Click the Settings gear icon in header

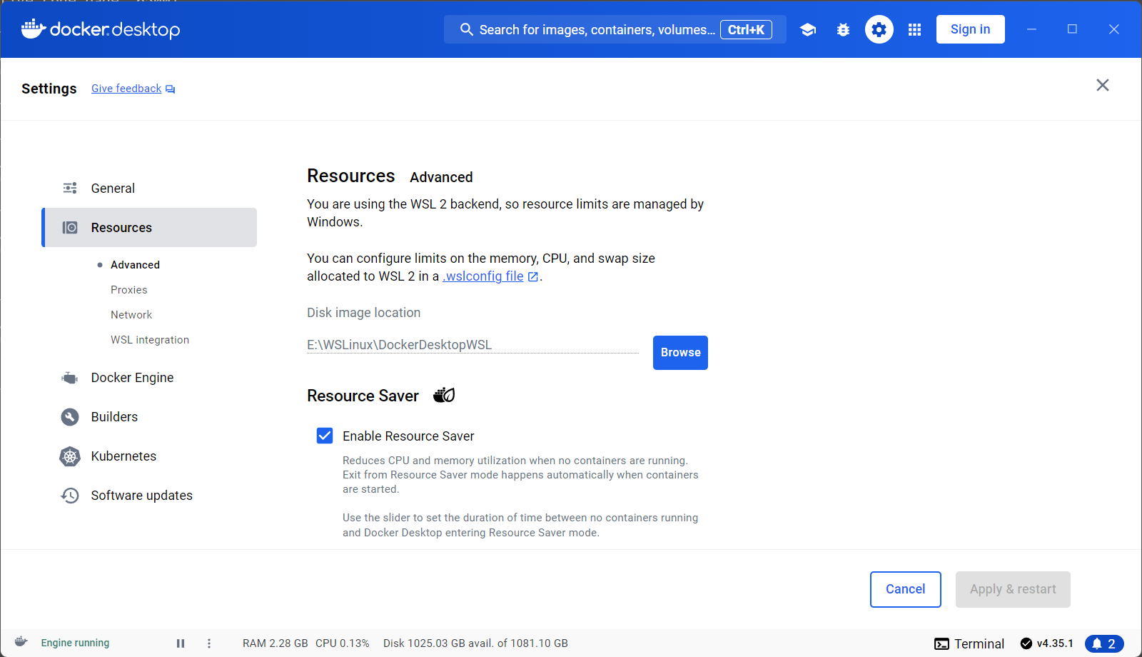tap(879, 29)
